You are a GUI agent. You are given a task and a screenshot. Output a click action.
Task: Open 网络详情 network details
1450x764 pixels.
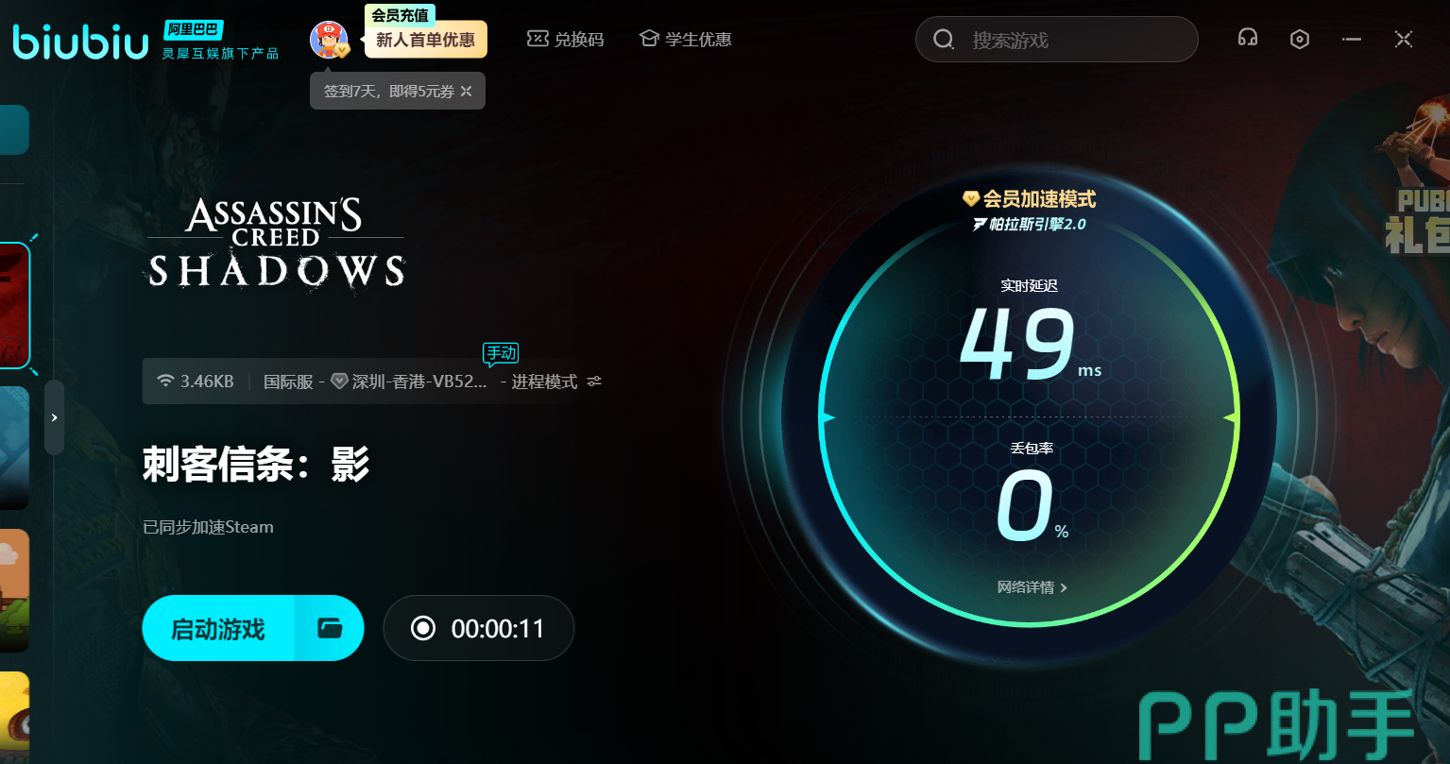pos(1032,587)
